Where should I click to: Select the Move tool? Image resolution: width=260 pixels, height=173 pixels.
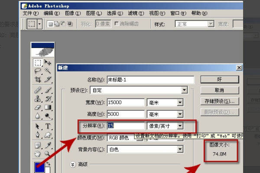coord(48,63)
